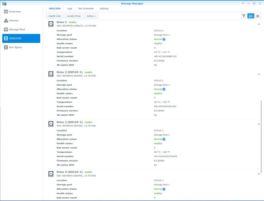Collapse Drive 5 details
264x201 pixels.
[x=259, y=24]
